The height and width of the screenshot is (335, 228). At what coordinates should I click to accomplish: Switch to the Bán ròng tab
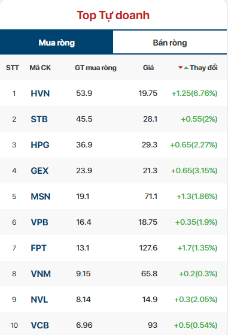point(170,43)
